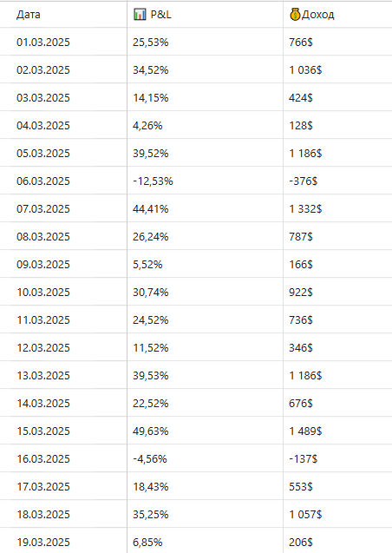This screenshot has width=392, height=553.
Task: Click the income cell showing 1 489$
Action: pos(306,431)
